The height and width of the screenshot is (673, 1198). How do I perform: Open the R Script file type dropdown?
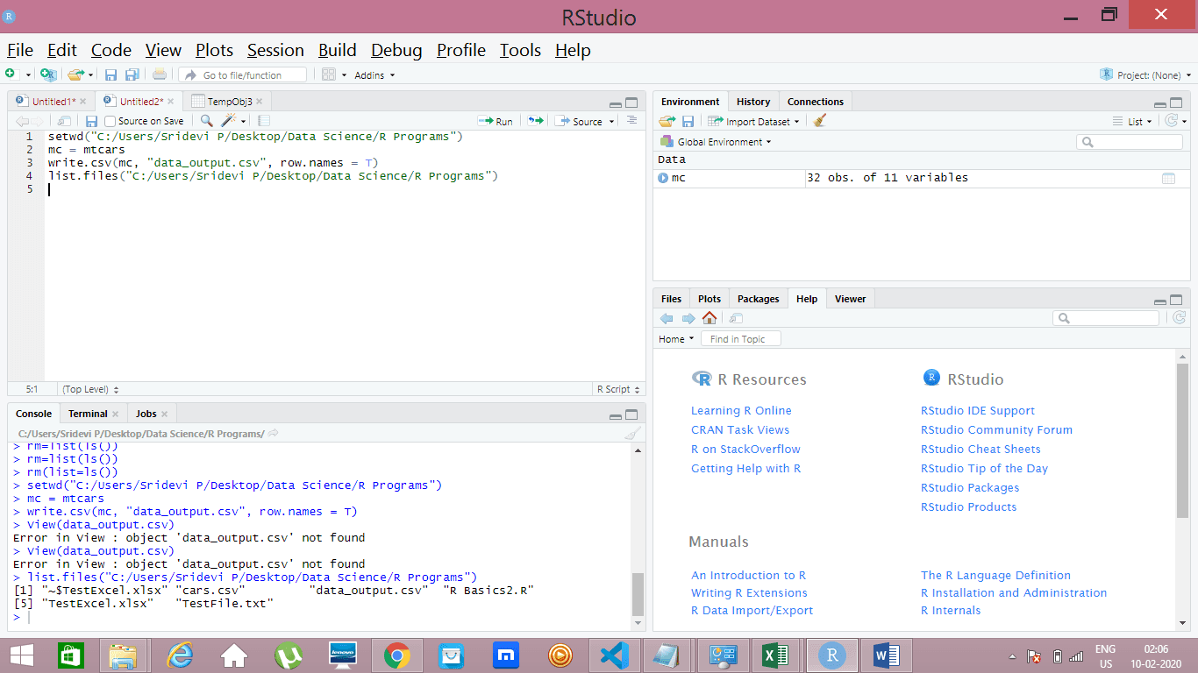tap(618, 389)
